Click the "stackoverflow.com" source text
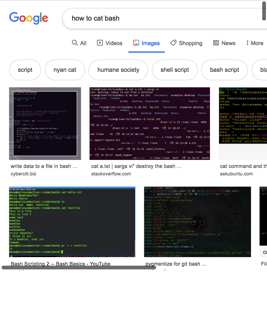The width and height of the screenshot is (267, 330). pyautogui.click(x=111, y=174)
